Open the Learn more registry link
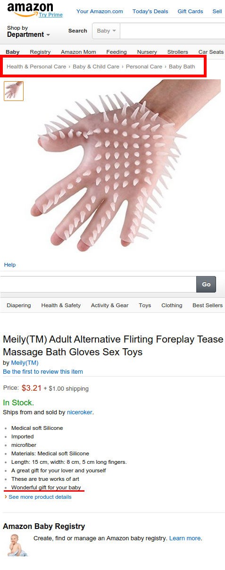The width and height of the screenshot is (225, 570). tap(185, 538)
